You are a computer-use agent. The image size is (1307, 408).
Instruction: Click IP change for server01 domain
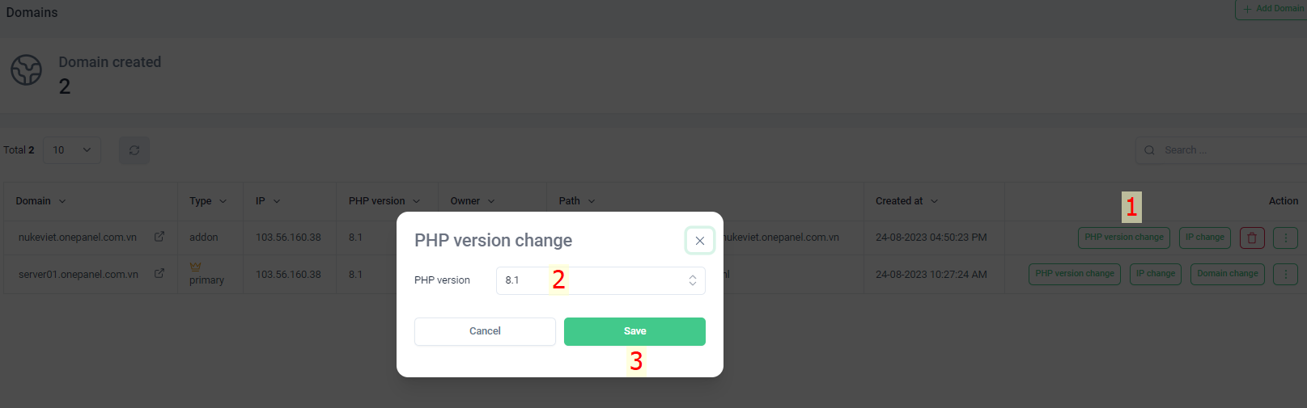(1156, 274)
